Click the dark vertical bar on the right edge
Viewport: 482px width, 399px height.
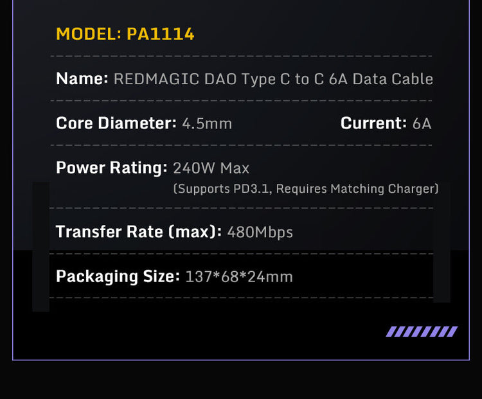(x=442, y=247)
